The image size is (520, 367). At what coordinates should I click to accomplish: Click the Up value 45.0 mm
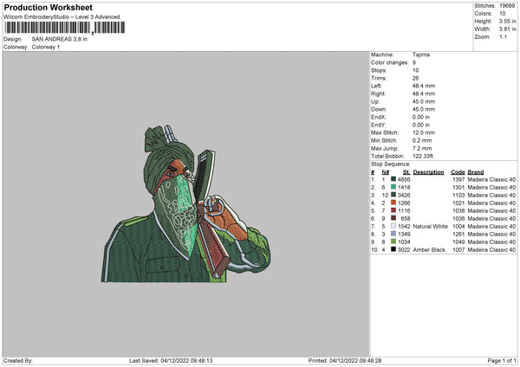pyautogui.click(x=424, y=101)
